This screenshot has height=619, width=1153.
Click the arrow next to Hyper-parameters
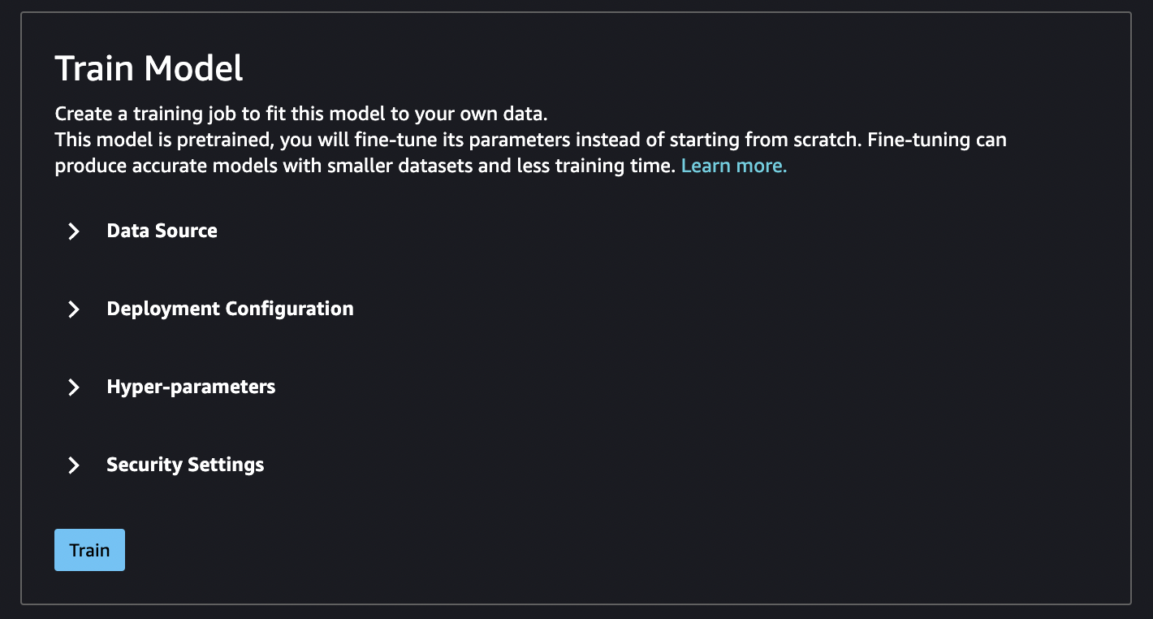(x=74, y=387)
